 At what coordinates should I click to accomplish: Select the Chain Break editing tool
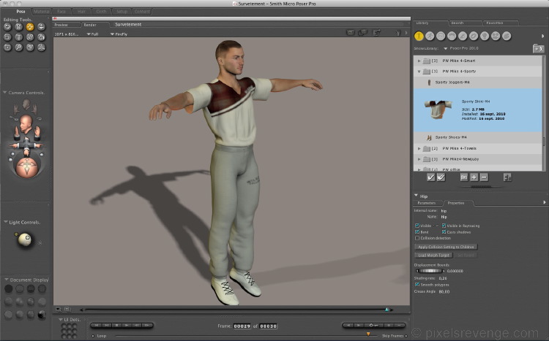(x=30, y=37)
